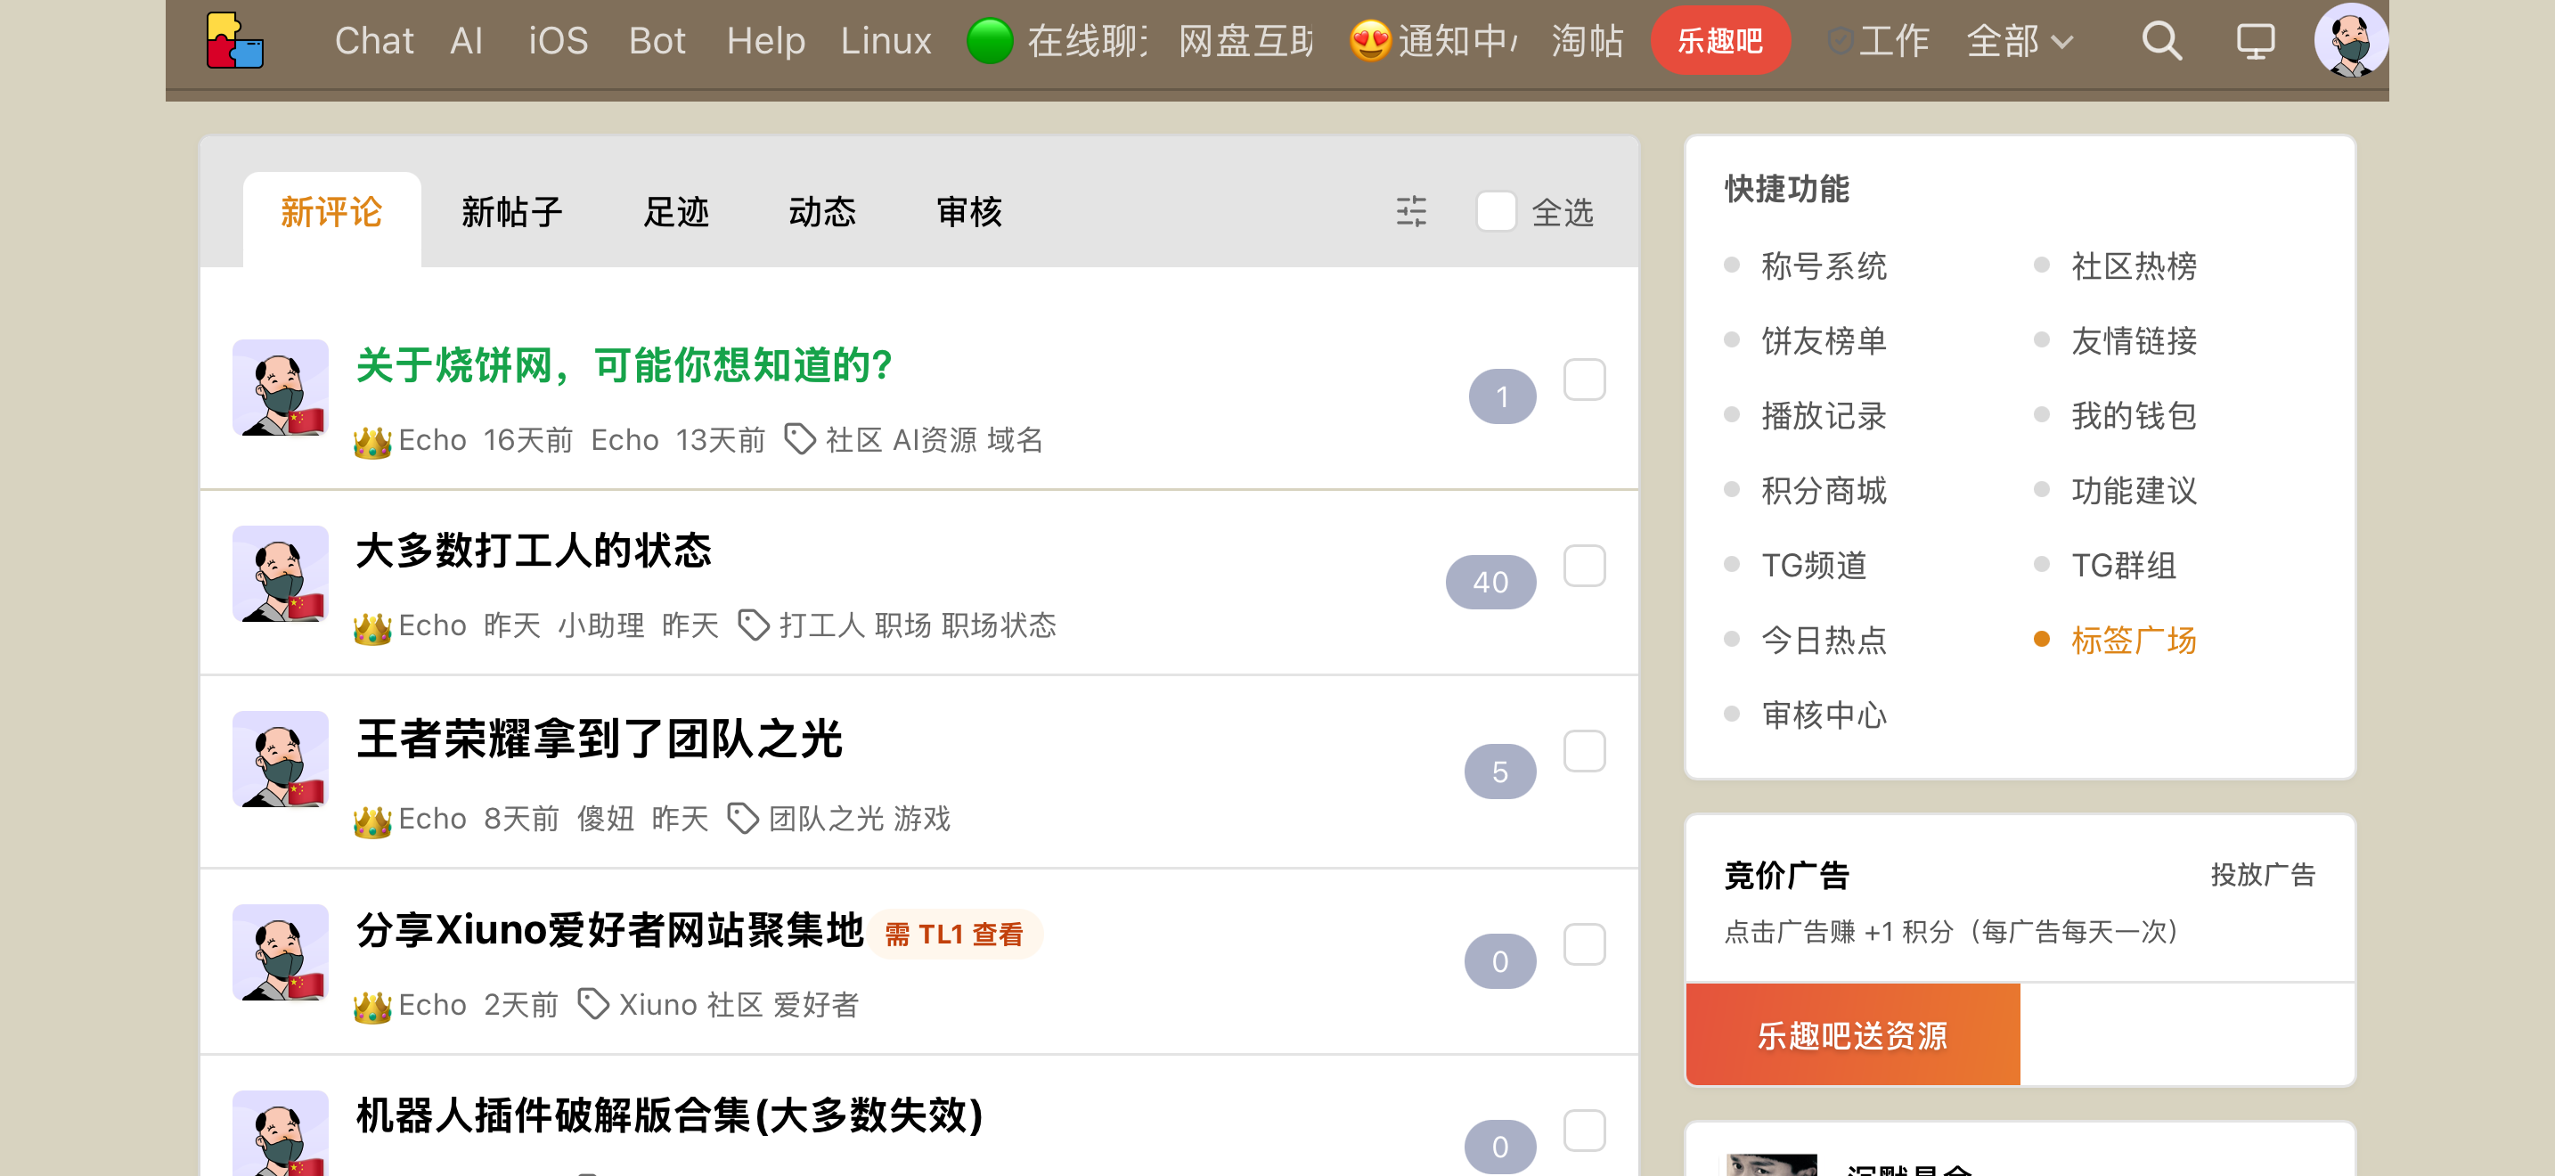Toggle the 全选 select-all checkbox
2555x1176 pixels.
tap(1496, 211)
